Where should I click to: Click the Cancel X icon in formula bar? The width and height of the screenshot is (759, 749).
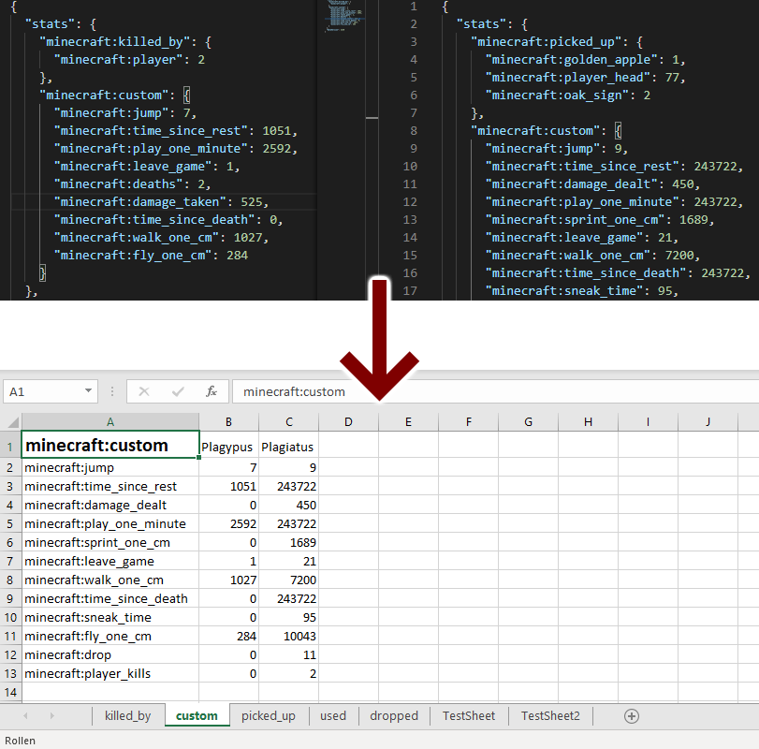(x=144, y=391)
